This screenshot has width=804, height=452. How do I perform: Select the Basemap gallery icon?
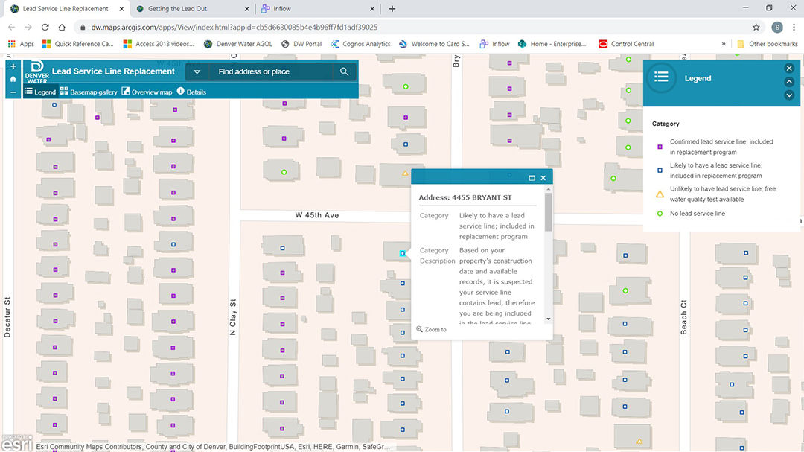(x=64, y=92)
